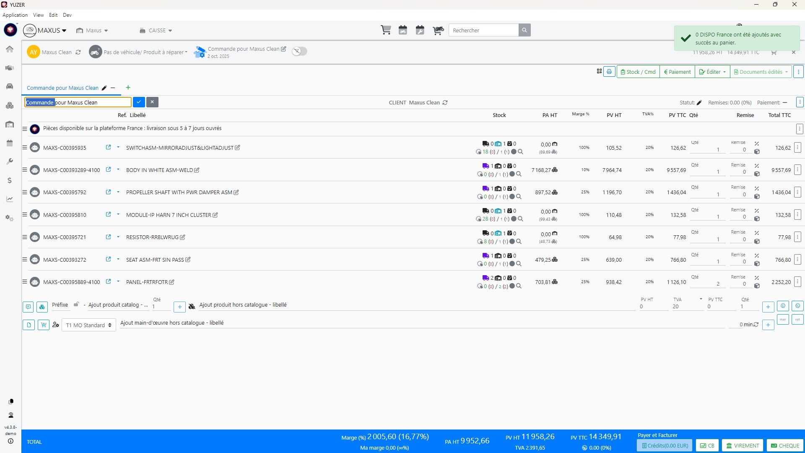The height and width of the screenshot is (453, 805).
Task: Open the calendar icon in left sidebar
Action: click(x=10, y=143)
